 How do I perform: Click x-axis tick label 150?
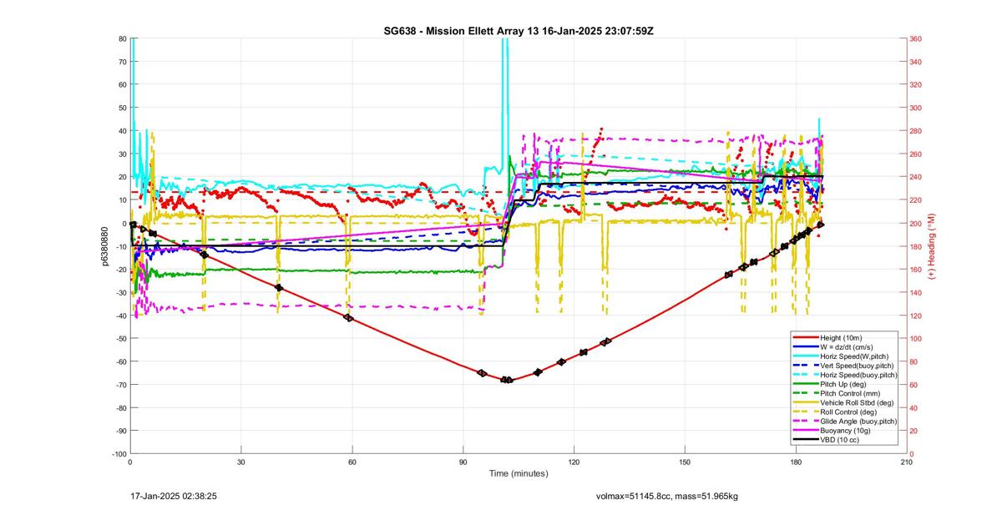click(x=685, y=462)
